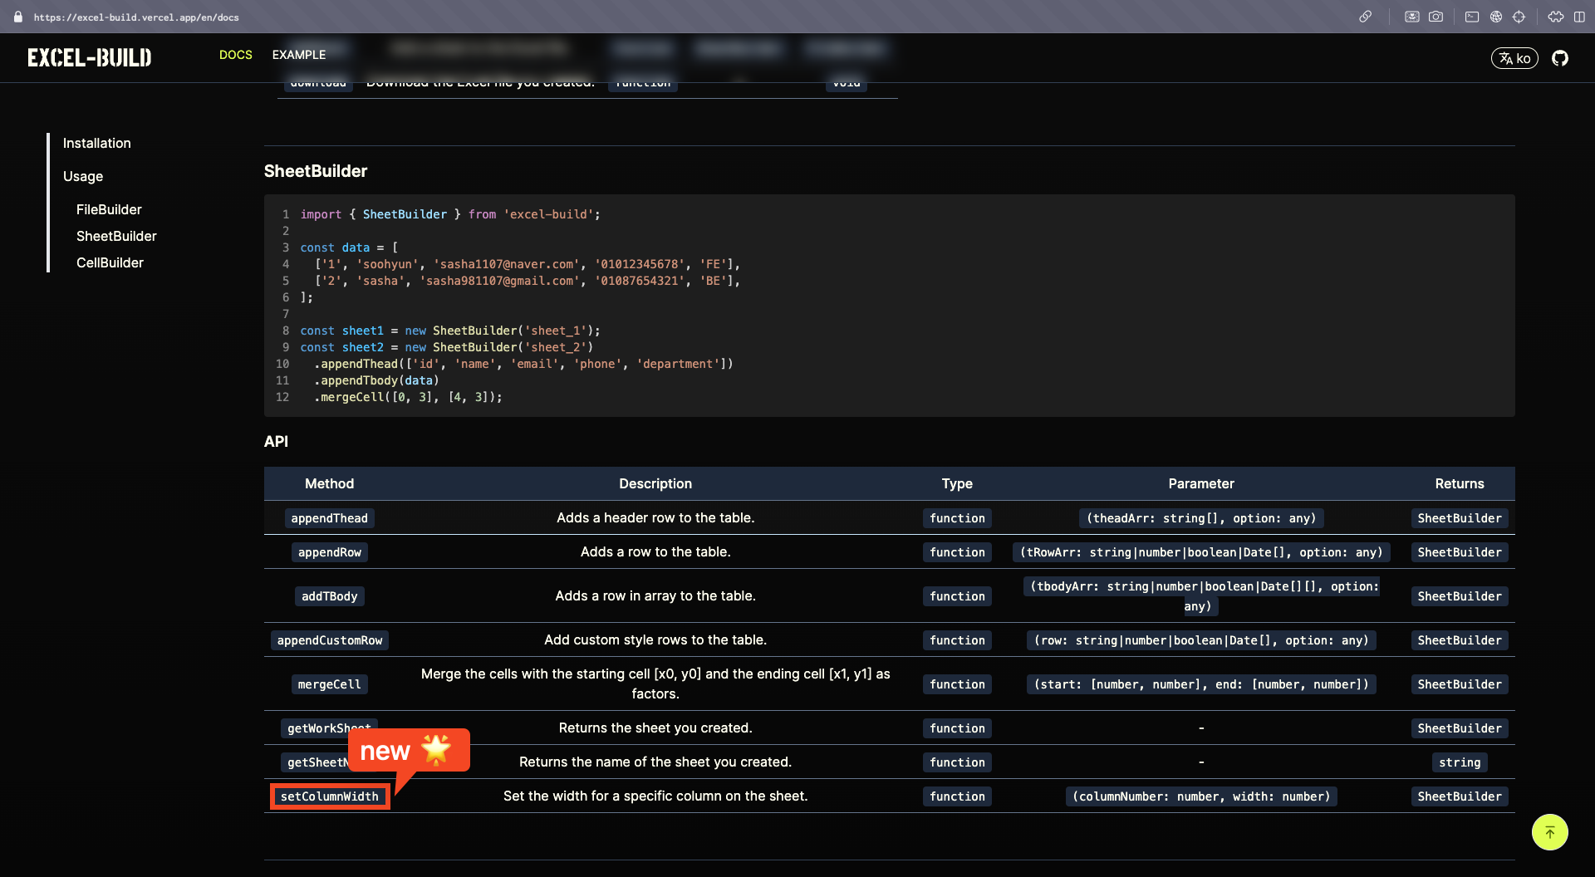The height and width of the screenshot is (877, 1595).
Task: Click 'Add custom style rows to the table.'
Action: (655, 639)
